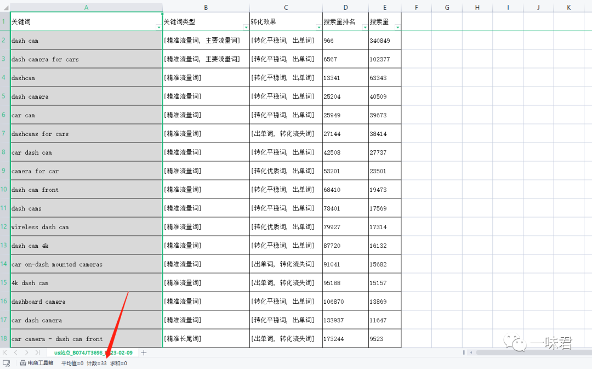
Task: Click column header D
Action: coord(345,7)
